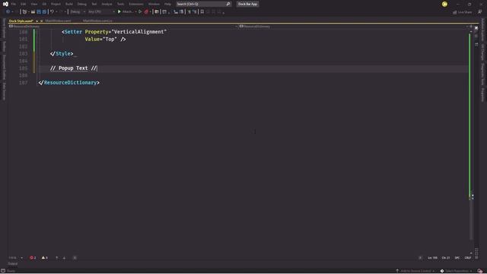The image size is (487, 274).
Task: Click the closing Style tag text
Action: coord(62,54)
